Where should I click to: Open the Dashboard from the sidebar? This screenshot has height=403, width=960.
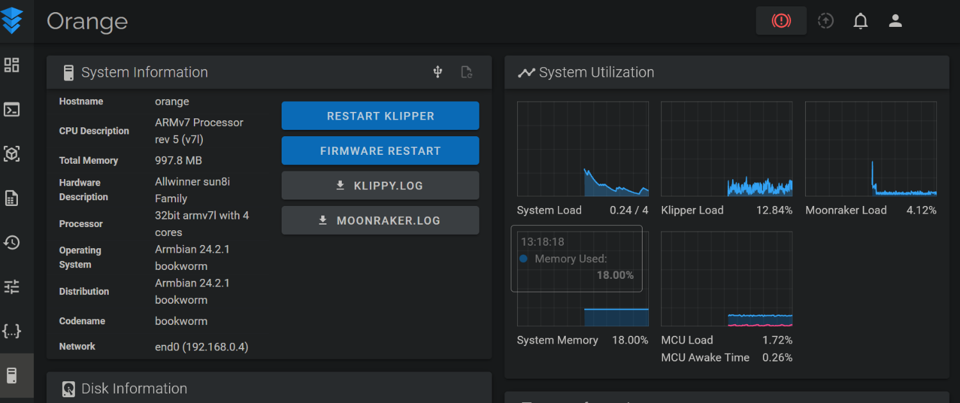(12, 65)
